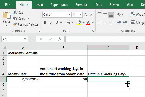Screen dimensions: 145x97
Task: Expand Paste options dropdown arrow
Action: [6, 26]
